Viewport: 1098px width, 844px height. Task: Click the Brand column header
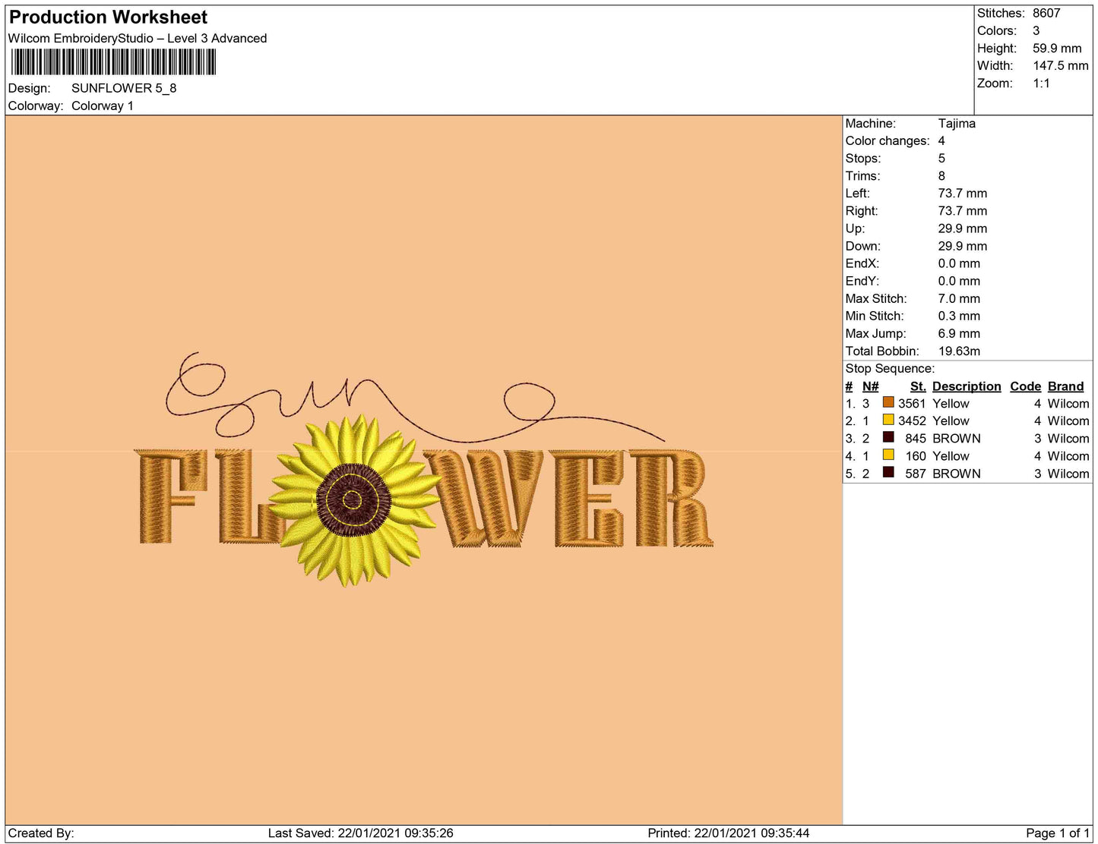[x=1065, y=386]
